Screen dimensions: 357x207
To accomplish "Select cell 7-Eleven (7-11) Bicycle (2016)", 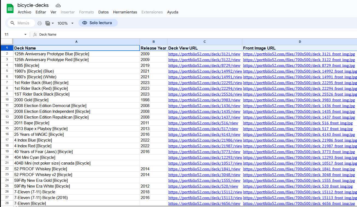I will [76, 198].
